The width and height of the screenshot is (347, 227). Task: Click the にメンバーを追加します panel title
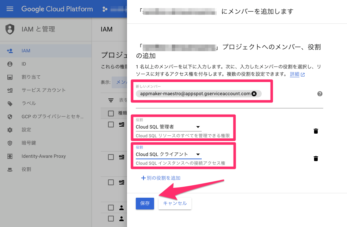(x=258, y=11)
